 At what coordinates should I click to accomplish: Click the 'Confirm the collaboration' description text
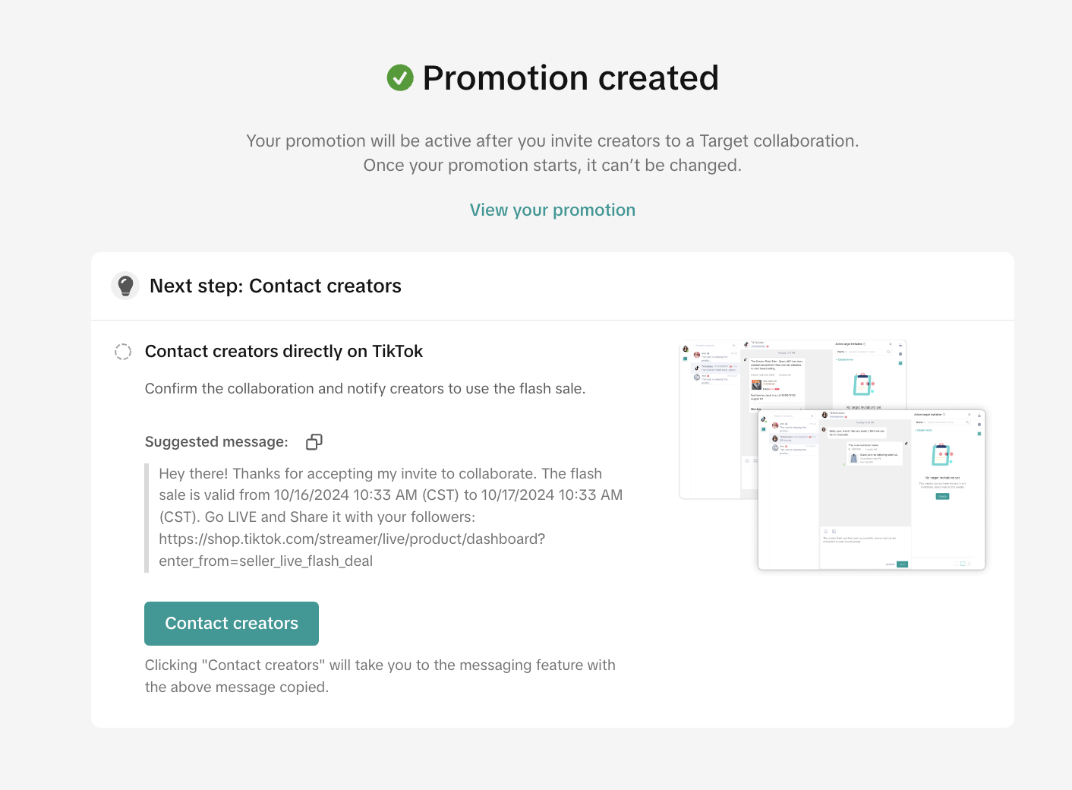coord(364,389)
